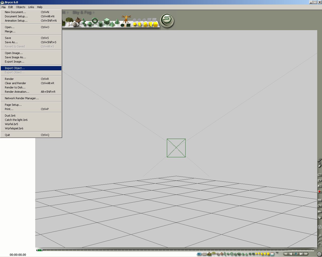Open the Help menu

(x=40, y=7)
